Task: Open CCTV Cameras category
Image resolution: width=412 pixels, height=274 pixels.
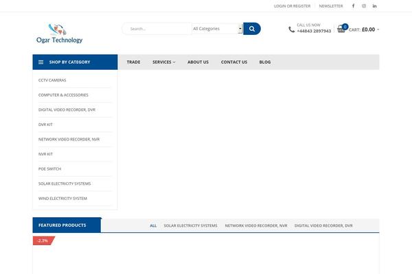Action: click(x=52, y=80)
